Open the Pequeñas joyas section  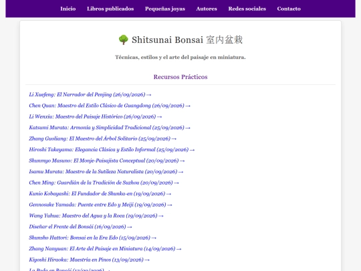coord(165,9)
